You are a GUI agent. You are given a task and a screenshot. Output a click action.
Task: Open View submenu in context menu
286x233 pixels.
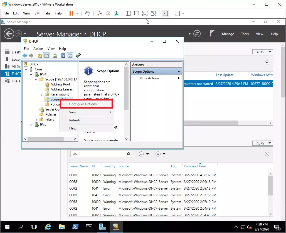(x=87, y=112)
